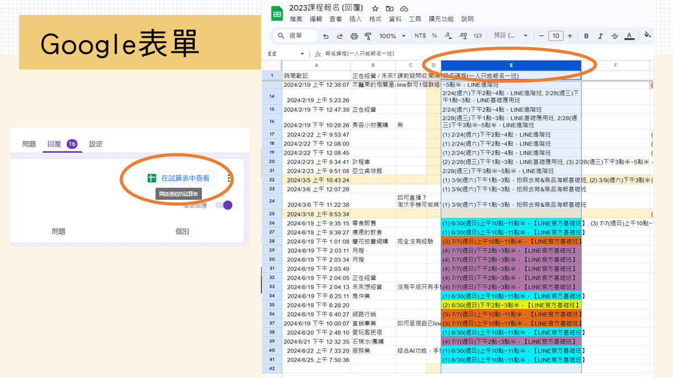This screenshot has width=673, height=378.
Task: Click the redo arrow icon
Action: (x=340, y=36)
